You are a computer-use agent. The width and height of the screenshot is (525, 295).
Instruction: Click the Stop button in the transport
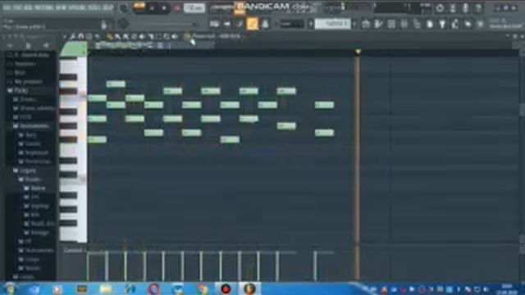[x=164, y=8]
